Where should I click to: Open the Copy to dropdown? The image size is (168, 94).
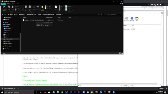click(x=30, y=8)
